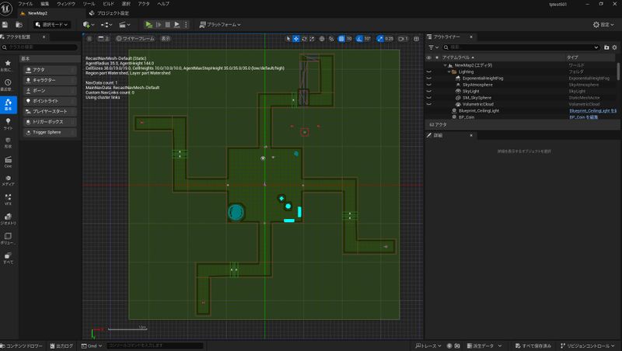
Task: Activate the Rotate tool in viewport
Action: click(304, 39)
